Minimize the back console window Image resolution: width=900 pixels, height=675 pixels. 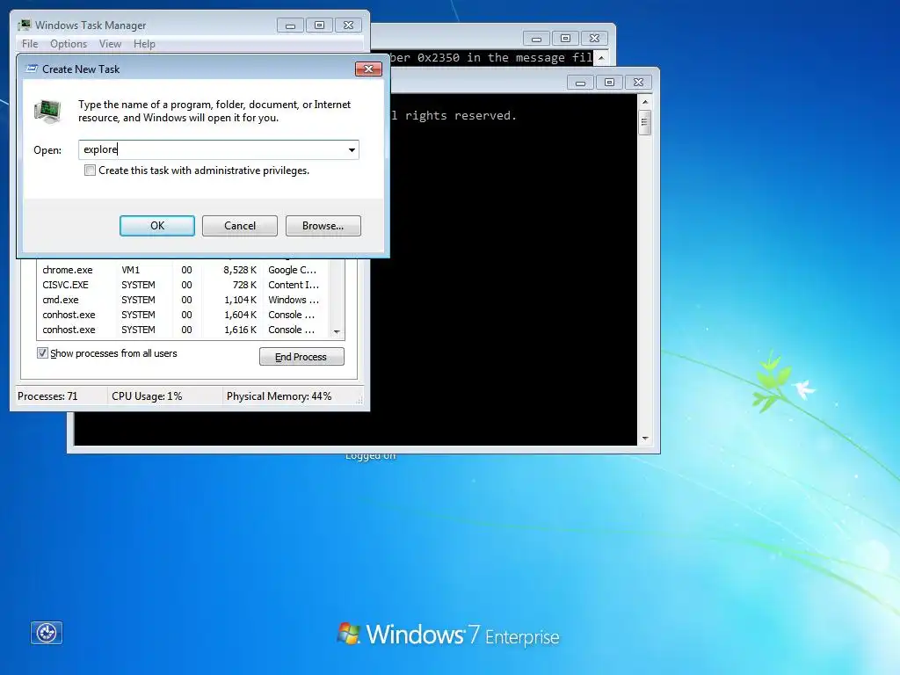point(537,39)
